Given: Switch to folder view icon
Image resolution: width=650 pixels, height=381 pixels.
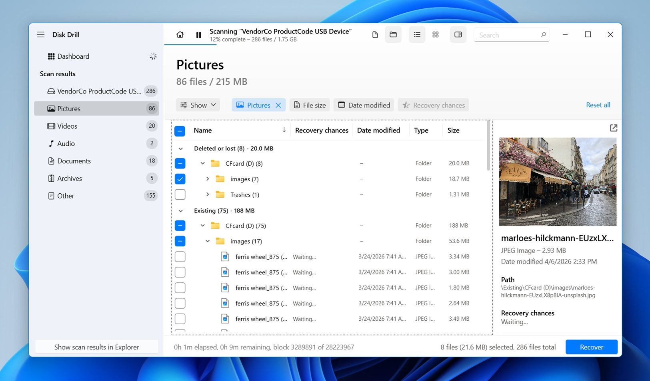Looking at the screenshot, I should [393, 35].
